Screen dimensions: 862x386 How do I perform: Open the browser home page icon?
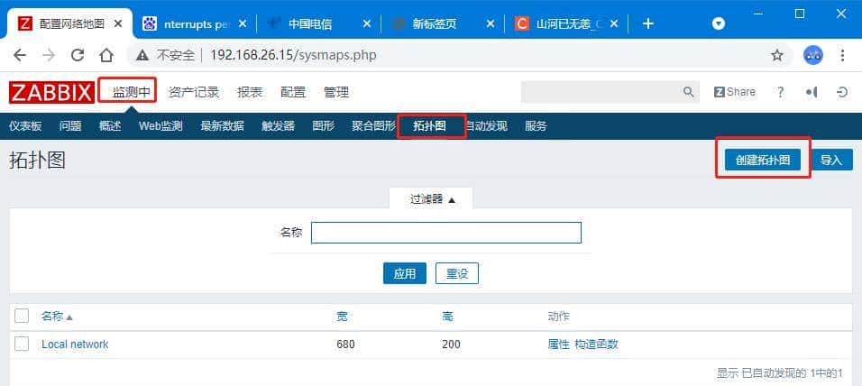tap(106, 55)
